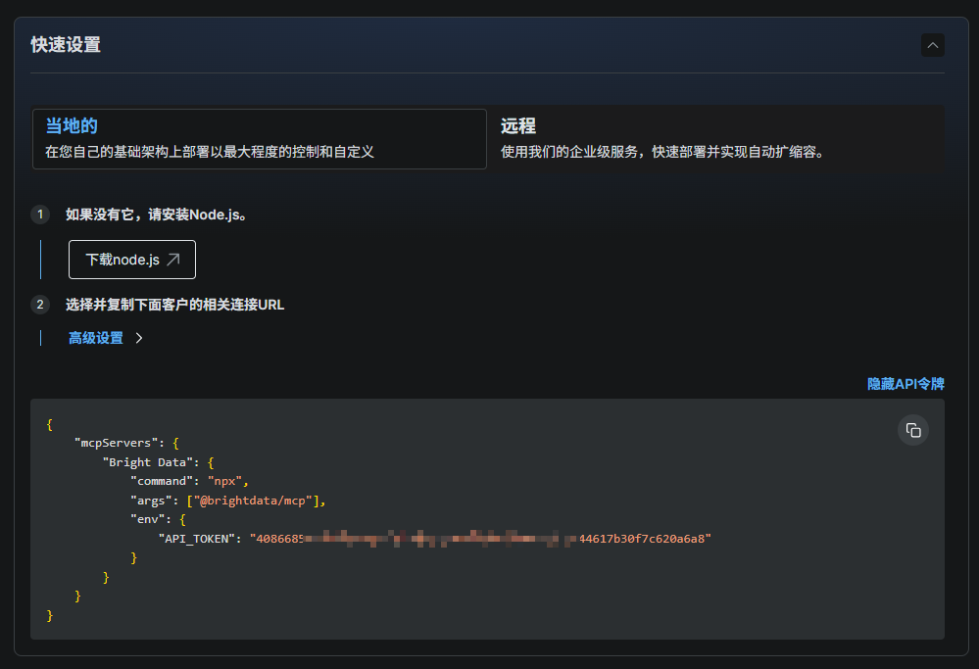Click step heading 如果没有它，请安装Node.js

point(156,215)
